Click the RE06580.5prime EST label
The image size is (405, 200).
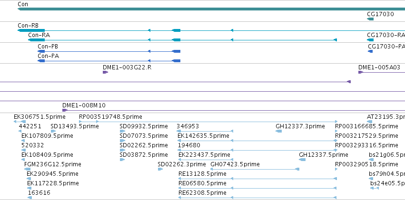(x=203, y=183)
